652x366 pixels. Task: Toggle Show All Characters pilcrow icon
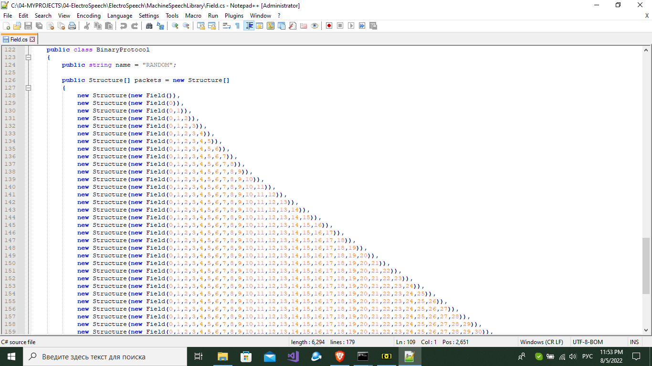coord(237,26)
